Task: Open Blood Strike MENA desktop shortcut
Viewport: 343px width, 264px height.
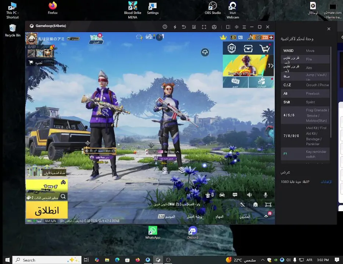Action: point(133,10)
